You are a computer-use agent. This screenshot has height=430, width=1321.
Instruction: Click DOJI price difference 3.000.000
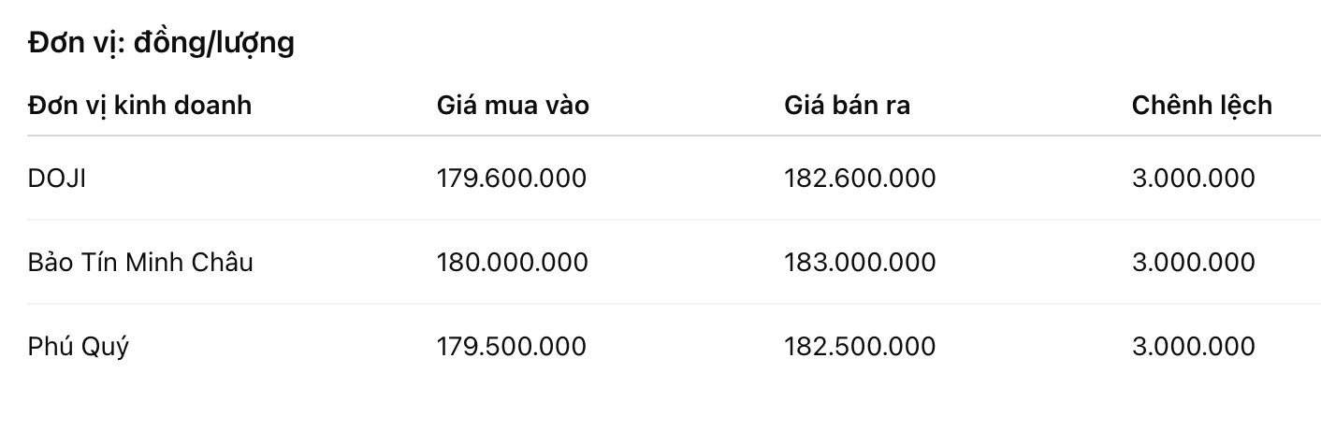[1193, 178]
